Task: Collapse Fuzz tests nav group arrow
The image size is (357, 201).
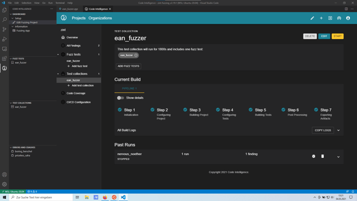Action: tap(58, 55)
